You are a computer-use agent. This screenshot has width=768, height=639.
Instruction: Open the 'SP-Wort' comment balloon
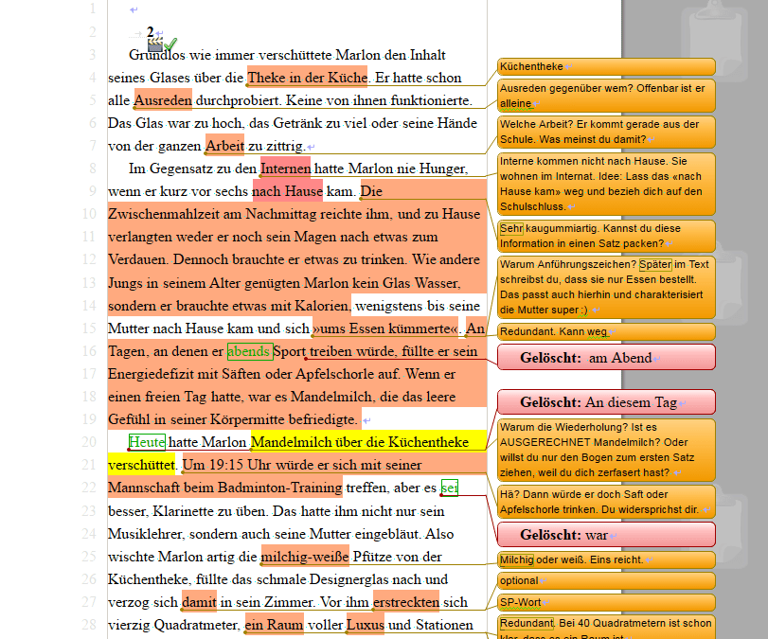(x=606, y=602)
